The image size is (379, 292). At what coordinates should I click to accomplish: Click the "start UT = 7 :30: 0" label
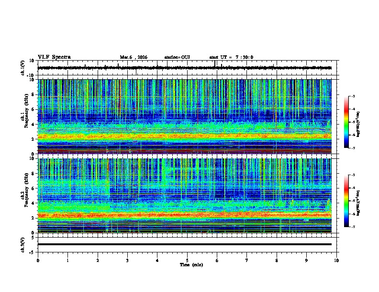tap(231, 57)
